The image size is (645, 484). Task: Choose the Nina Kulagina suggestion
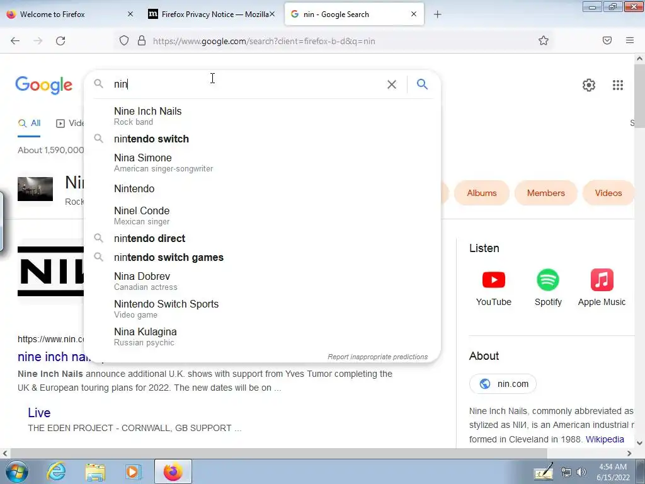(x=263, y=337)
